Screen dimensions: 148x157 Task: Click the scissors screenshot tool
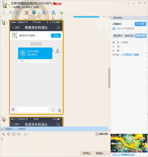(x=25, y=134)
